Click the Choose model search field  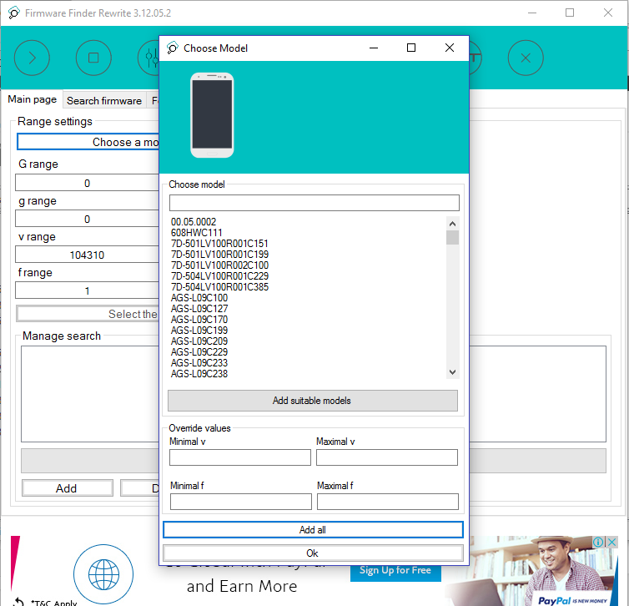click(314, 203)
